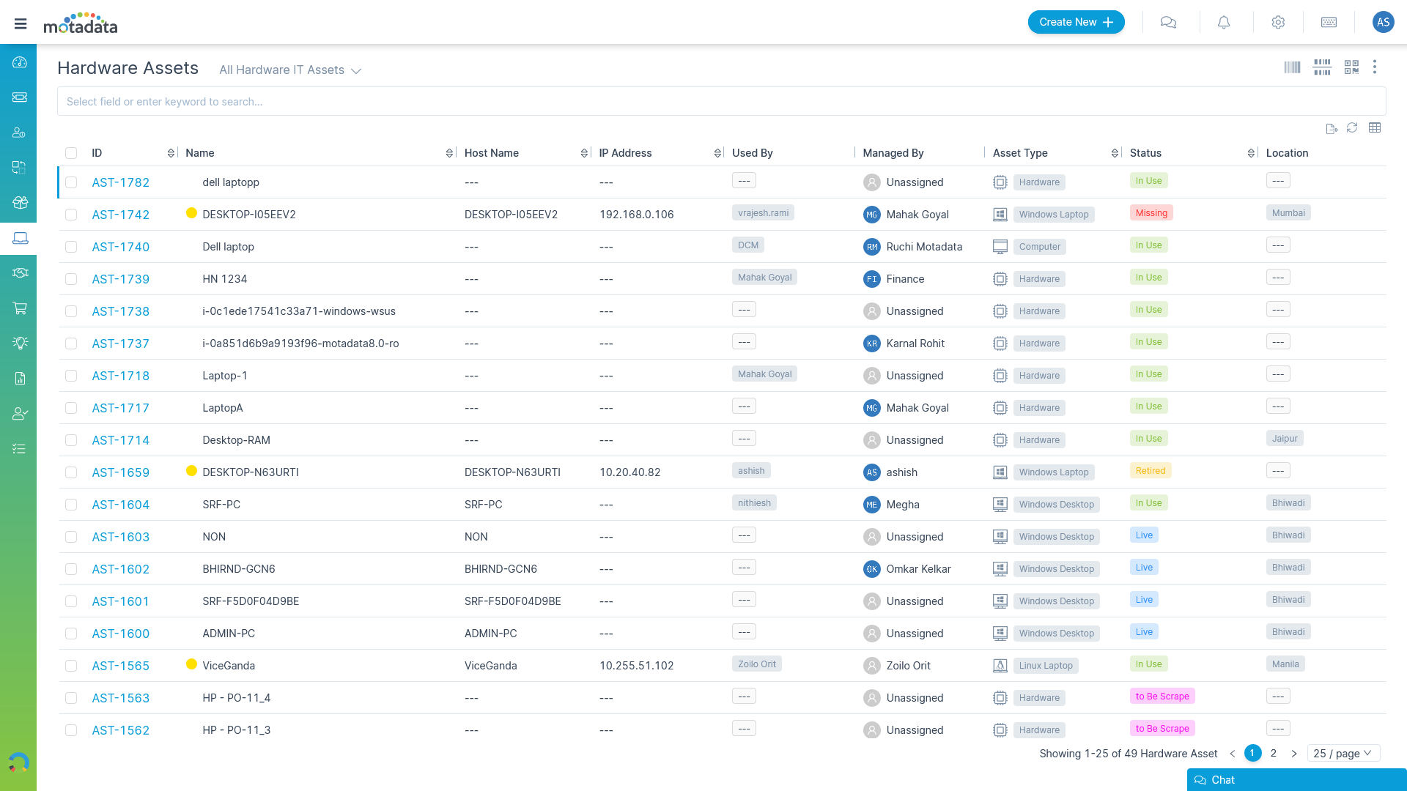This screenshot has height=791, width=1407.
Task: Click the handshake Vendor icon in sidebar
Action: pyautogui.click(x=18, y=272)
